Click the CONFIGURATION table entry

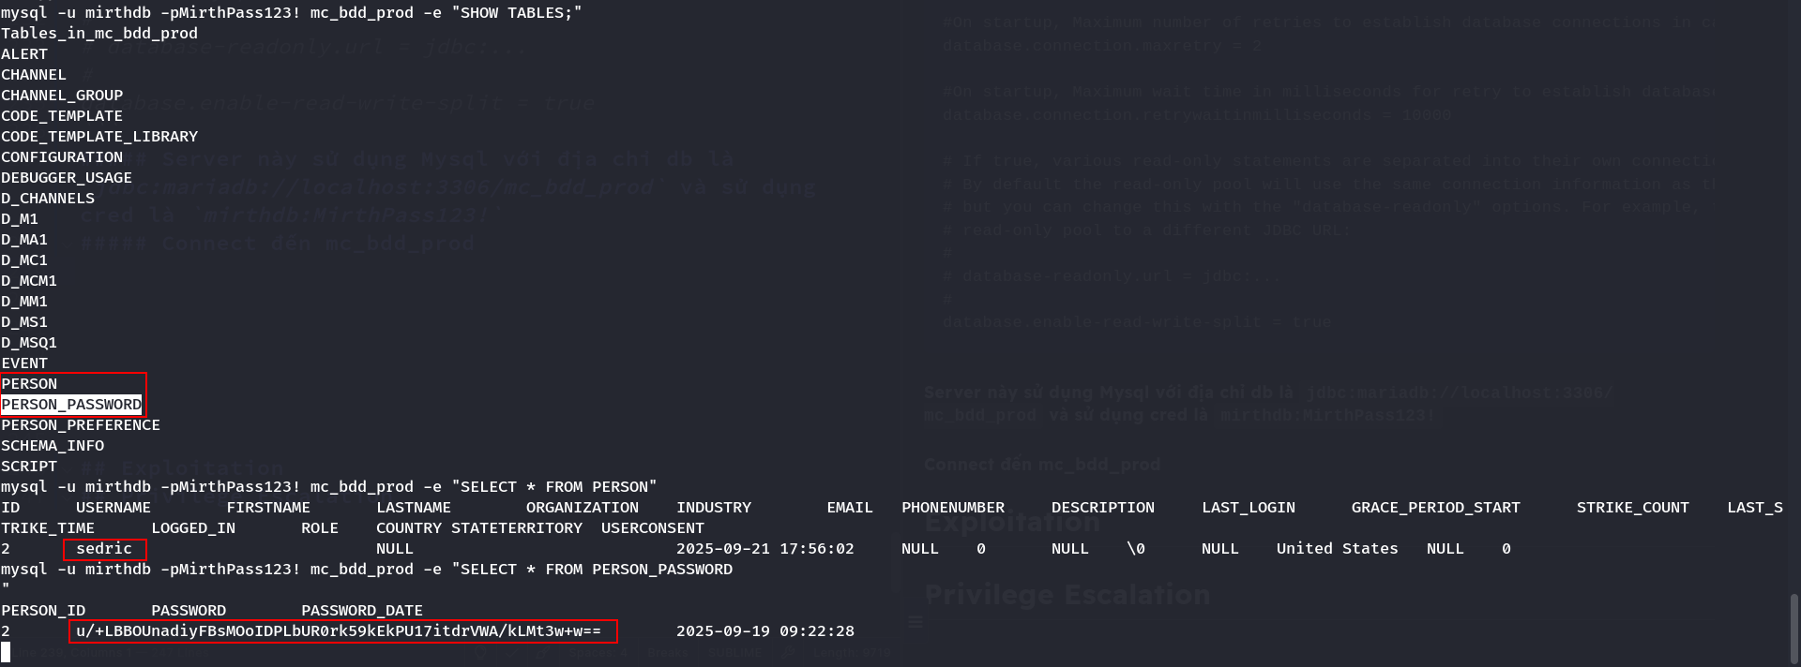[62, 157]
